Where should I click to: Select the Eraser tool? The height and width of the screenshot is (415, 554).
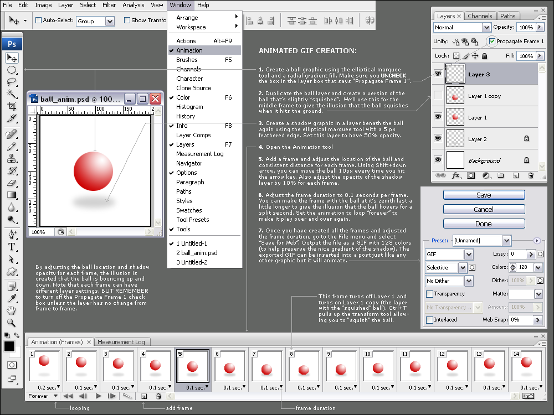click(x=12, y=183)
